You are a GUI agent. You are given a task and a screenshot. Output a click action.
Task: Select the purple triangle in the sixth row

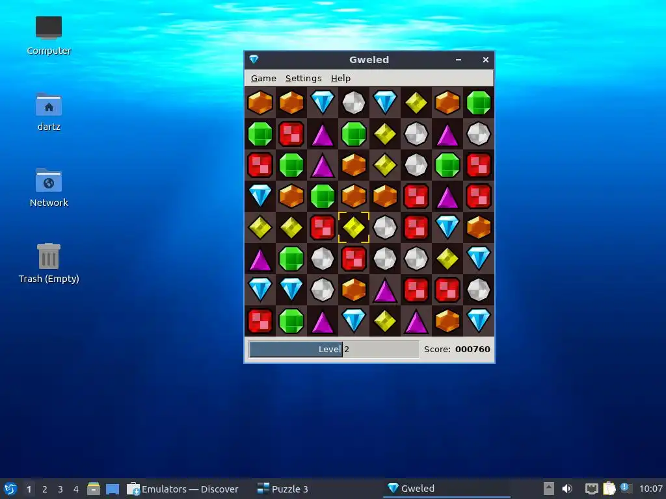pyautogui.click(x=260, y=259)
